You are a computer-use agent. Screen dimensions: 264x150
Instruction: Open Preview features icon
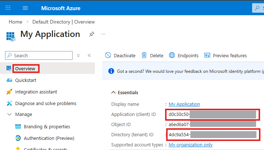207,55
